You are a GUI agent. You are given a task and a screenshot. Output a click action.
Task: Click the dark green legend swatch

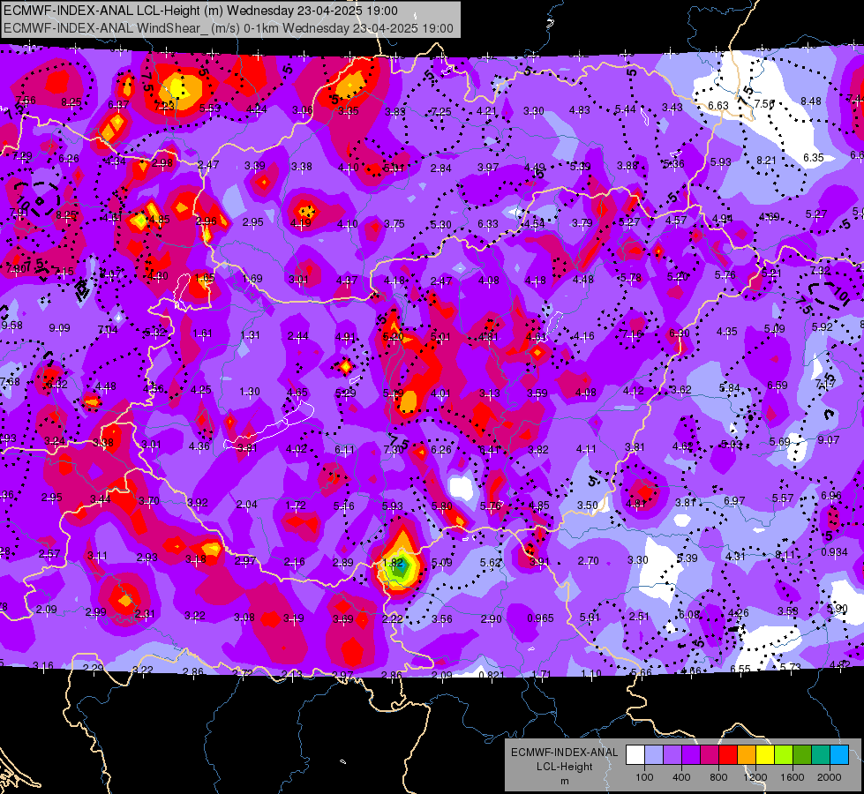(x=801, y=755)
